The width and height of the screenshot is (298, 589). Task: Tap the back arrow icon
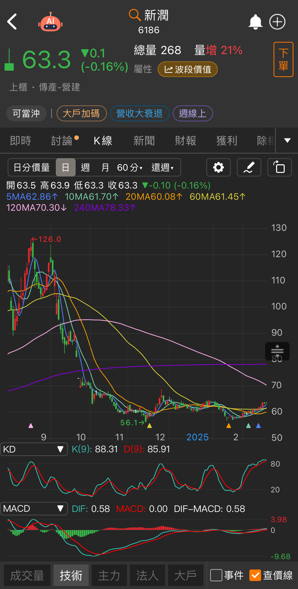point(12,22)
